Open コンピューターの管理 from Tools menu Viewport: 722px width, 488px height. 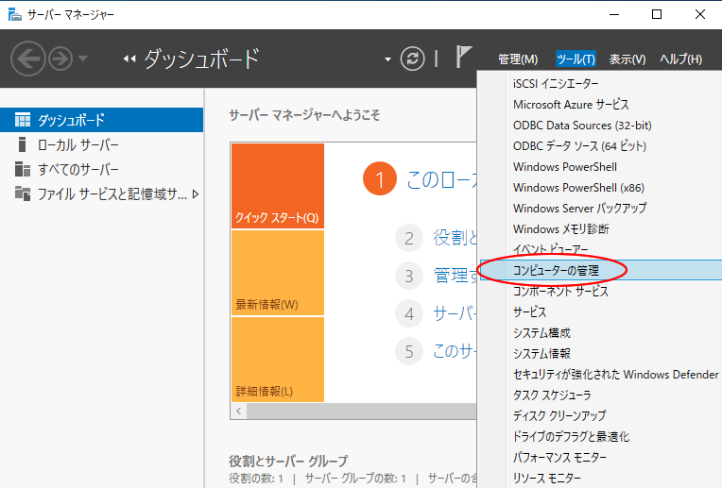tap(600, 270)
